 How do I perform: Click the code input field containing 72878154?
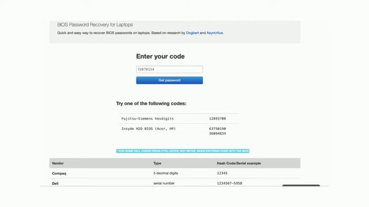pos(169,70)
